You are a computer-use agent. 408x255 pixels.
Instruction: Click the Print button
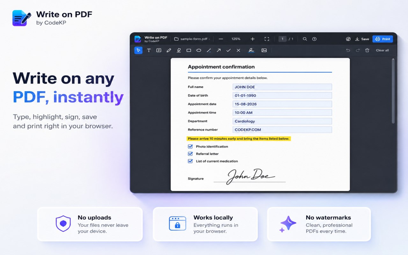click(382, 39)
